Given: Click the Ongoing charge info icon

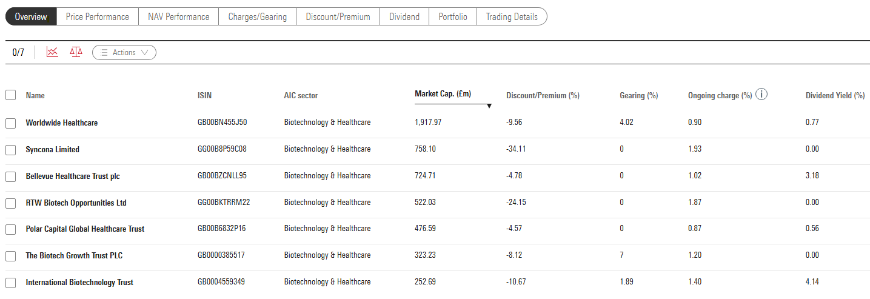Looking at the screenshot, I should 762,95.
